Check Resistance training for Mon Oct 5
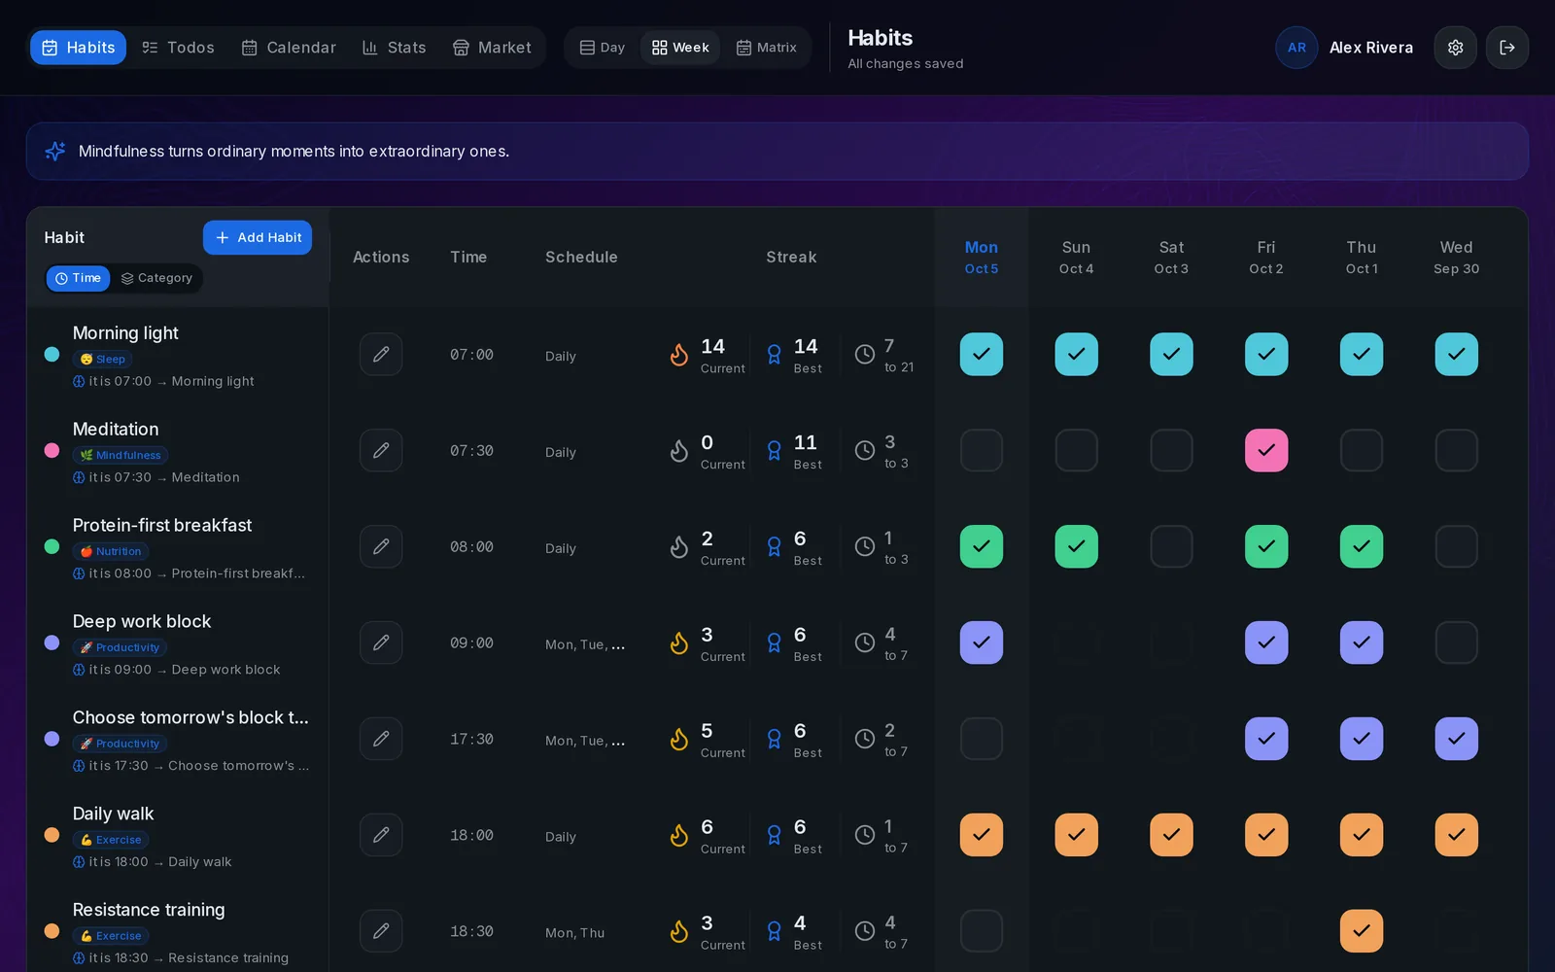The image size is (1555, 972). pos(982,931)
